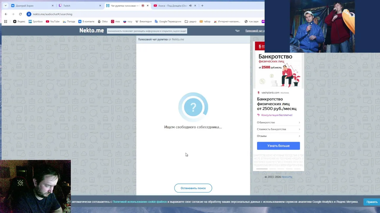380x213 pixels.
Task: Click the microphone permission icon in address bar
Action: (29, 14)
